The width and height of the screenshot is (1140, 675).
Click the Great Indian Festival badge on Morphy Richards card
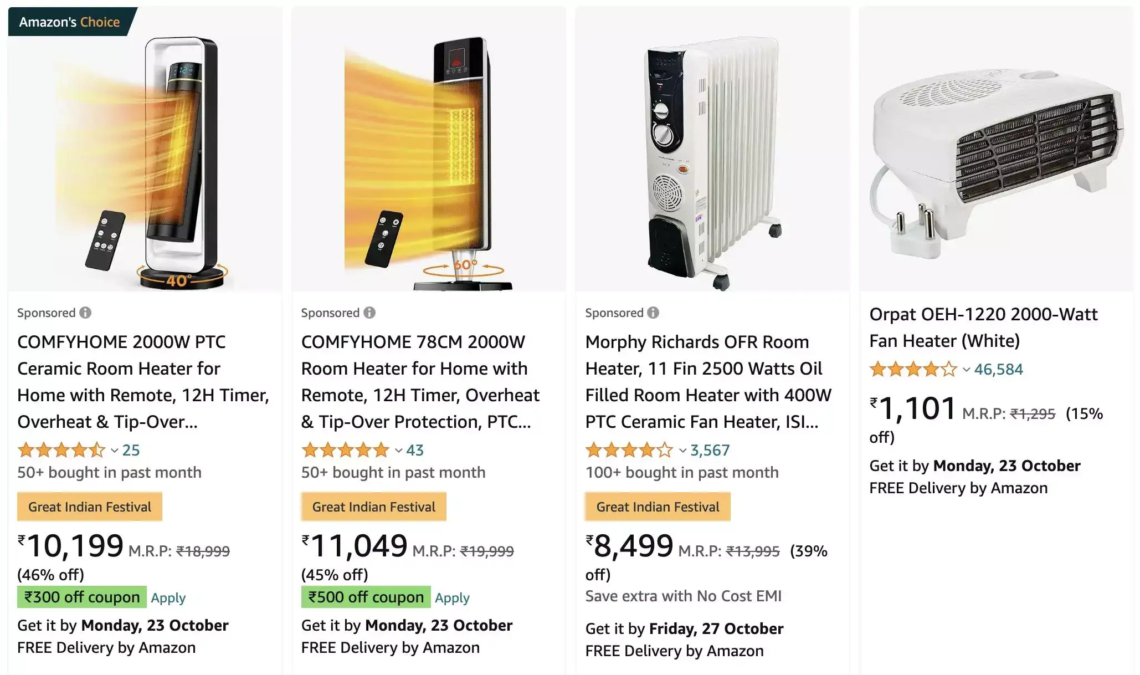point(657,507)
